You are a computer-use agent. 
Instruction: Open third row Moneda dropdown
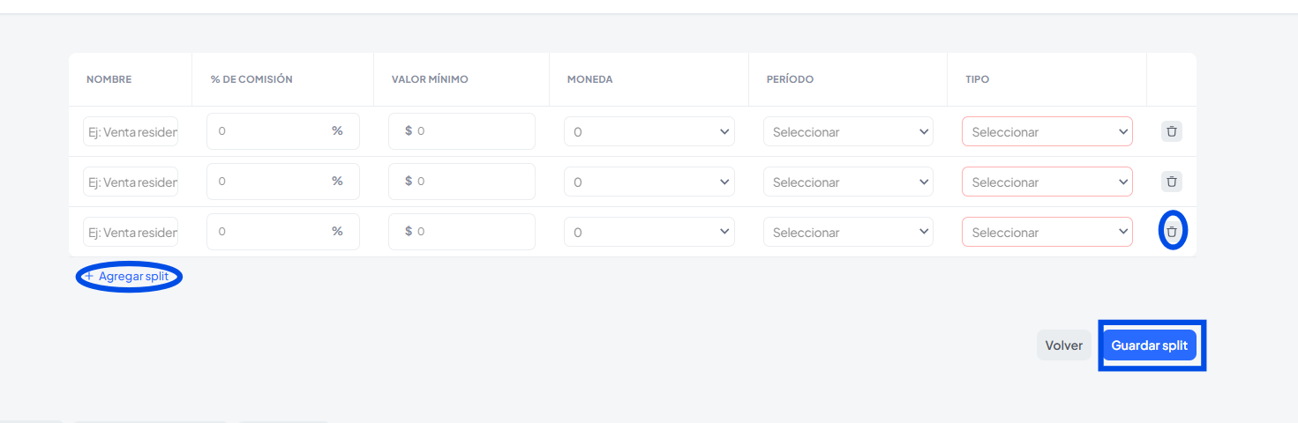649,233
